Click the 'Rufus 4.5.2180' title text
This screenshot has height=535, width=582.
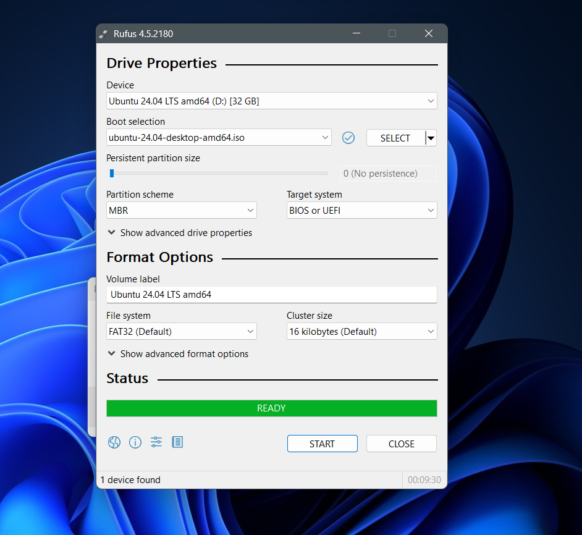pos(143,34)
